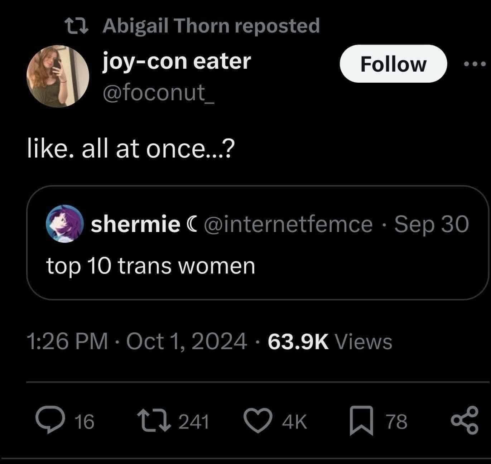This screenshot has width=491, height=464.
Task: Click the 1:26 PM Oct 1, 2024 timestamp
Action: [137, 341]
